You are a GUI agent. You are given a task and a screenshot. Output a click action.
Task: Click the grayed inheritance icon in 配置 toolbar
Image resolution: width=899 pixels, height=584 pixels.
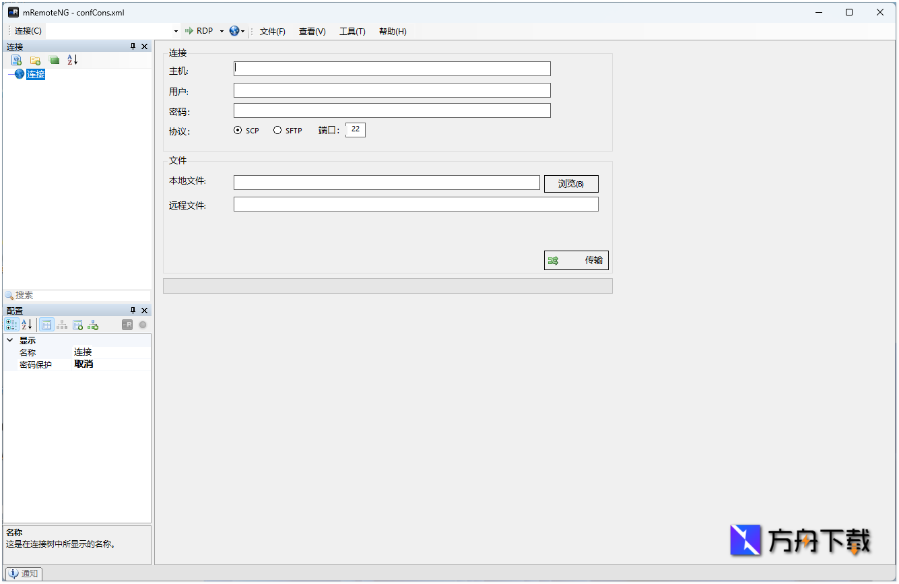tap(62, 325)
